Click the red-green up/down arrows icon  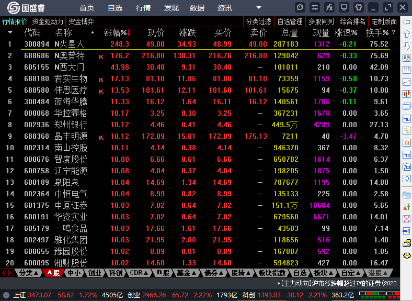(x=406, y=207)
